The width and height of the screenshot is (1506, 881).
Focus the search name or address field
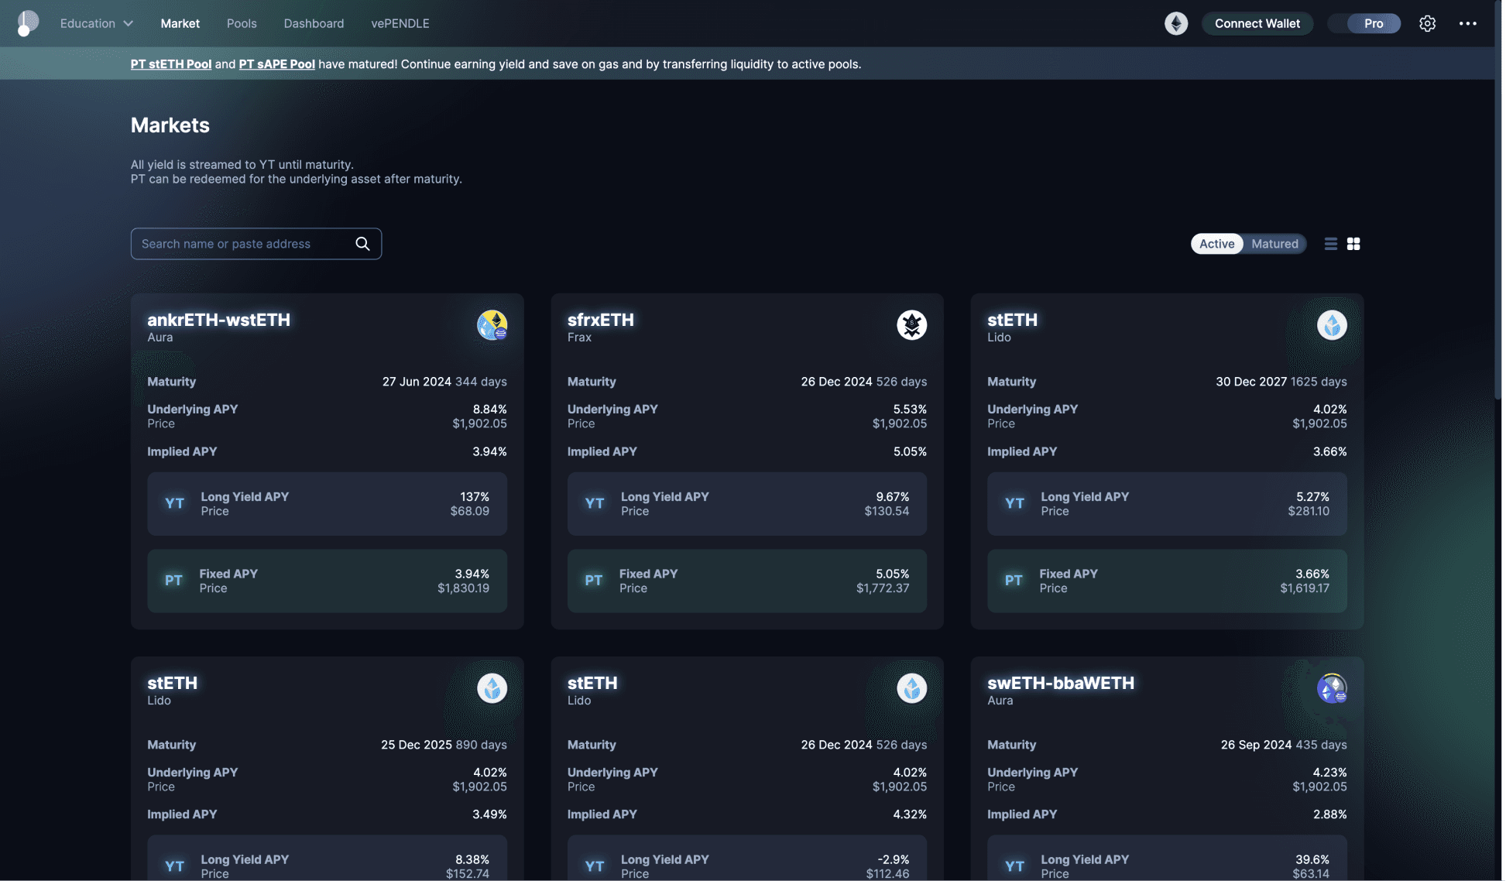(x=257, y=244)
